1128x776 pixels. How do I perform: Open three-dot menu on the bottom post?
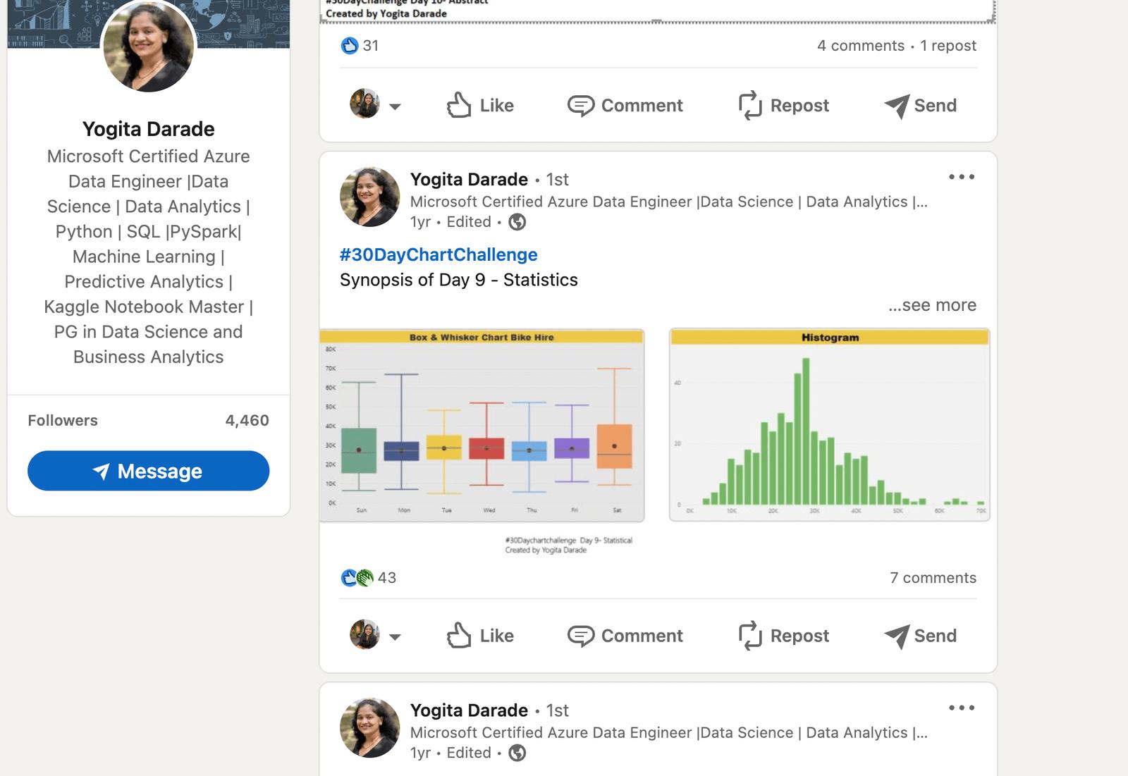[x=961, y=708]
